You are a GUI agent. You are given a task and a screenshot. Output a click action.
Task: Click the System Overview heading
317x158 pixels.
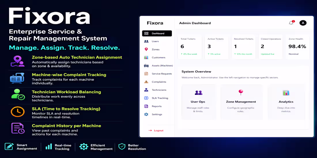(x=196, y=72)
